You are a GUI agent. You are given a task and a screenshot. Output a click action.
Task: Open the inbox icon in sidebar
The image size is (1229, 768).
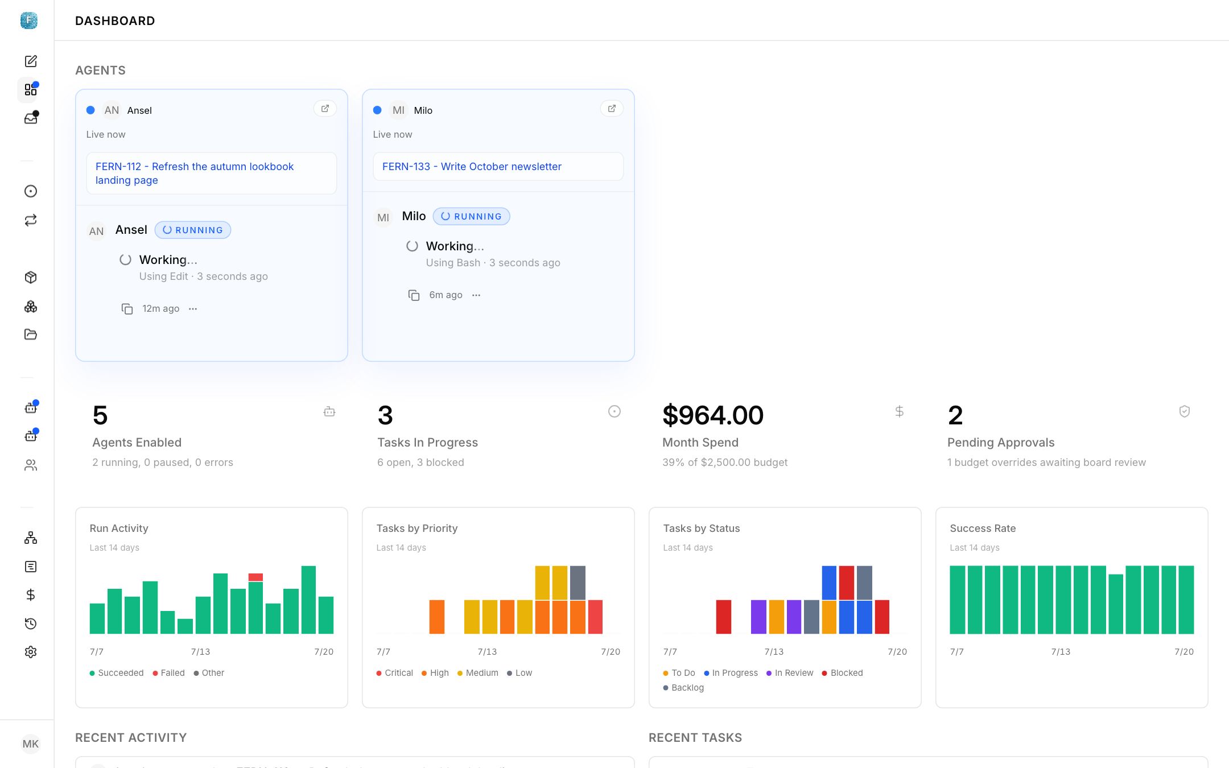(x=31, y=118)
